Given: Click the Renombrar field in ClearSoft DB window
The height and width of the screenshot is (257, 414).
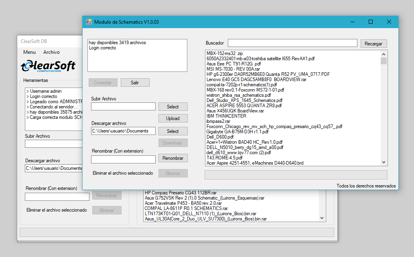Looking at the screenshot, I should pos(57,197).
